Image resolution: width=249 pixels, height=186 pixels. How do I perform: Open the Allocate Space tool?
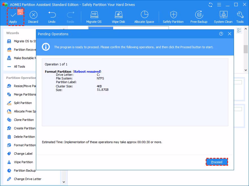[144, 17]
